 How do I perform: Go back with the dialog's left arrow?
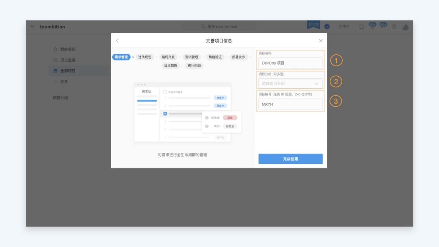pyautogui.click(x=117, y=41)
